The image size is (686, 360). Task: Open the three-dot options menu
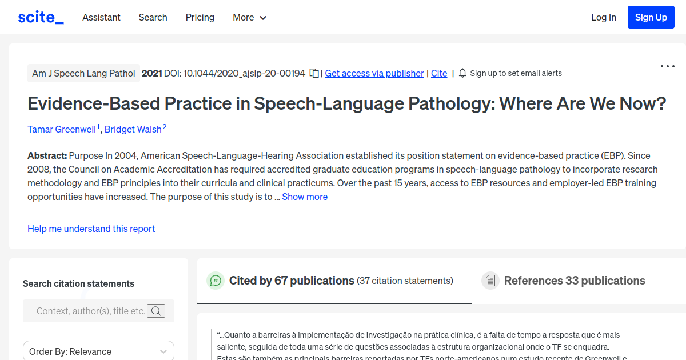coord(667,66)
